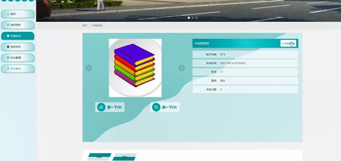
Task: Click the thumbs-up icon of 赞一下
Action: 101,107
